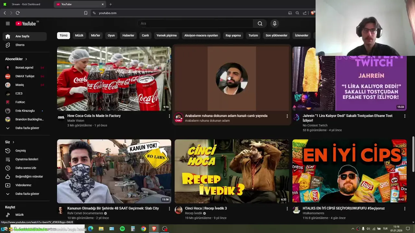
Task: Select the Oyun filter chip
Action: (111, 35)
